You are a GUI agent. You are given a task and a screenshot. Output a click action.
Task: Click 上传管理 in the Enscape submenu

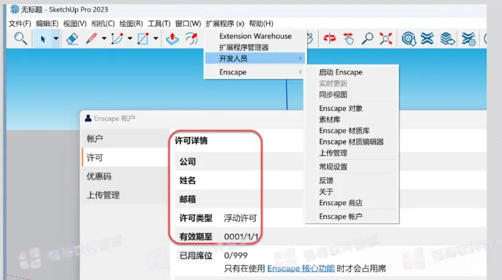tap(333, 153)
